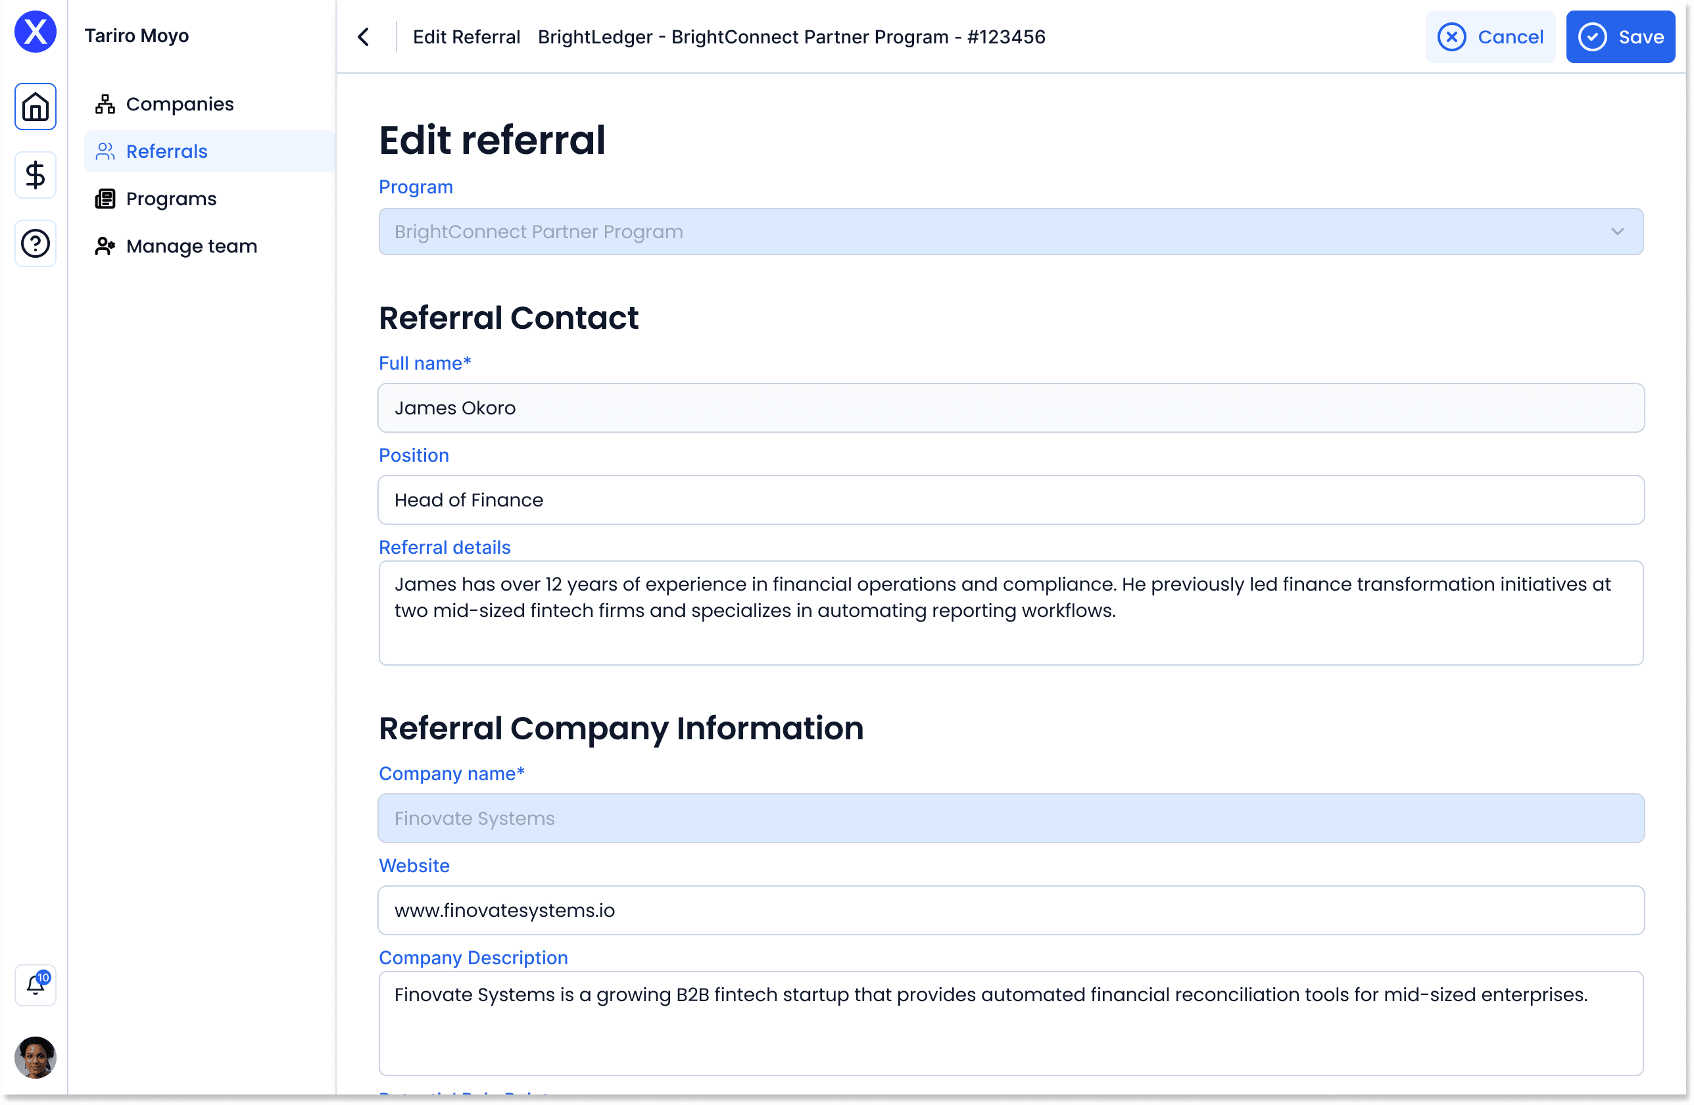Click the X logo icon
Image resolution: width=1694 pixels, height=1105 pixels.
(x=35, y=32)
